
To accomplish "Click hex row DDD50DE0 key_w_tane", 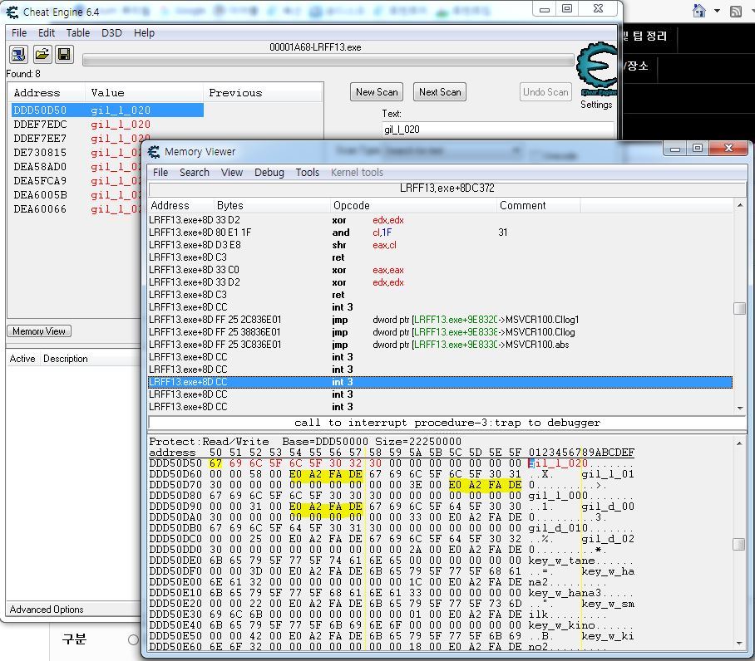I will (x=391, y=560).
